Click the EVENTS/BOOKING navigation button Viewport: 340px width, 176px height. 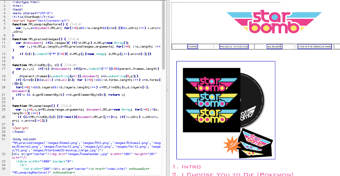pos(314,47)
